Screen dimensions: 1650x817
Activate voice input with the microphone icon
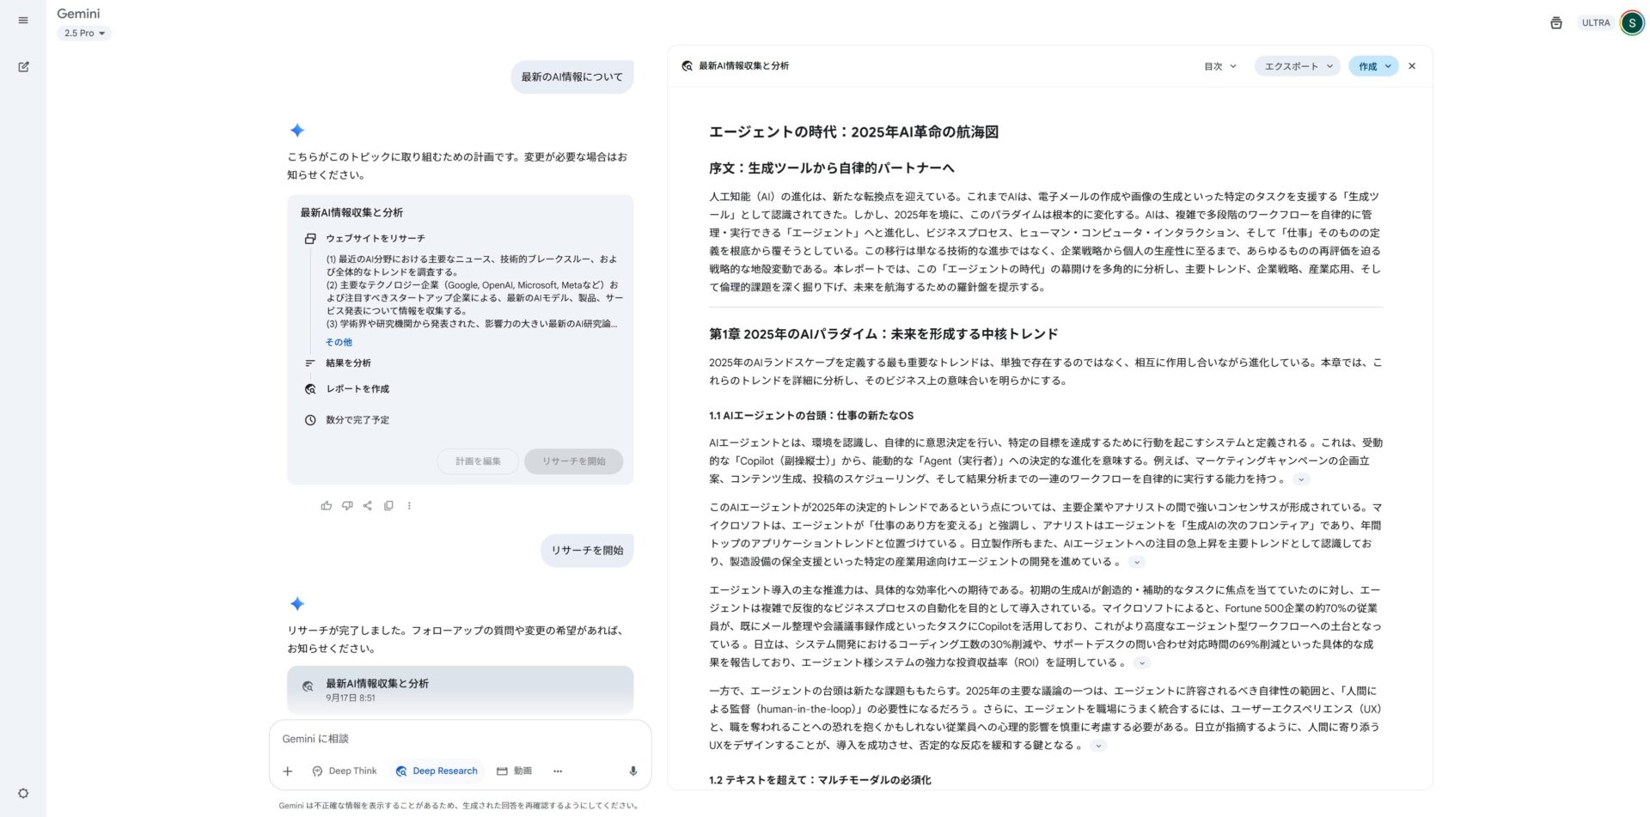tap(632, 771)
